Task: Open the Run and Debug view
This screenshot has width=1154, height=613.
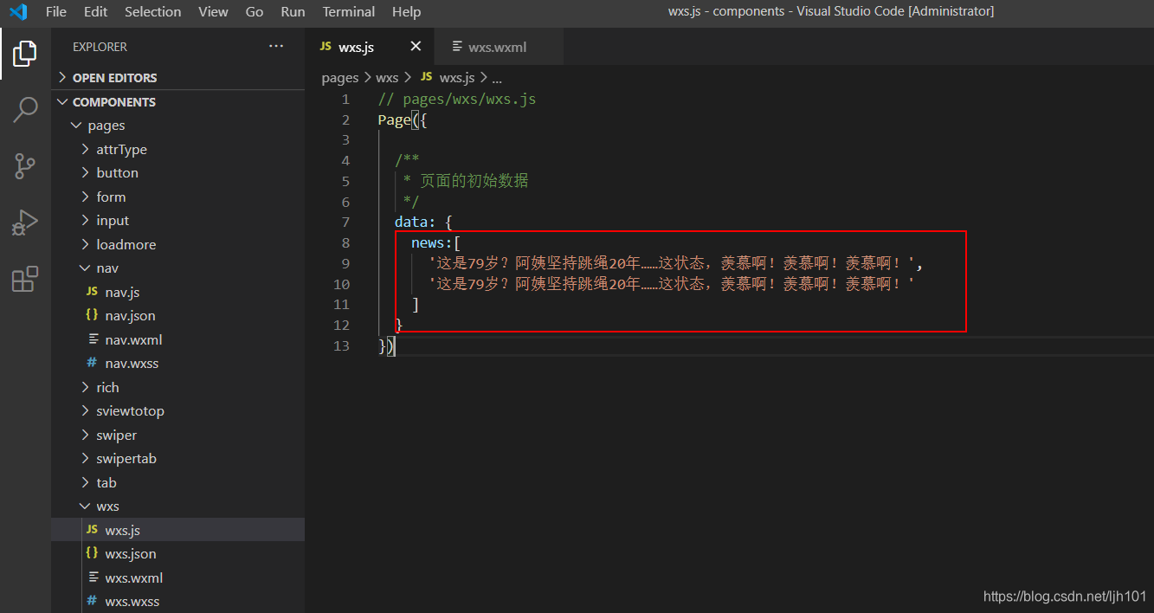Action: (x=25, y=223)
